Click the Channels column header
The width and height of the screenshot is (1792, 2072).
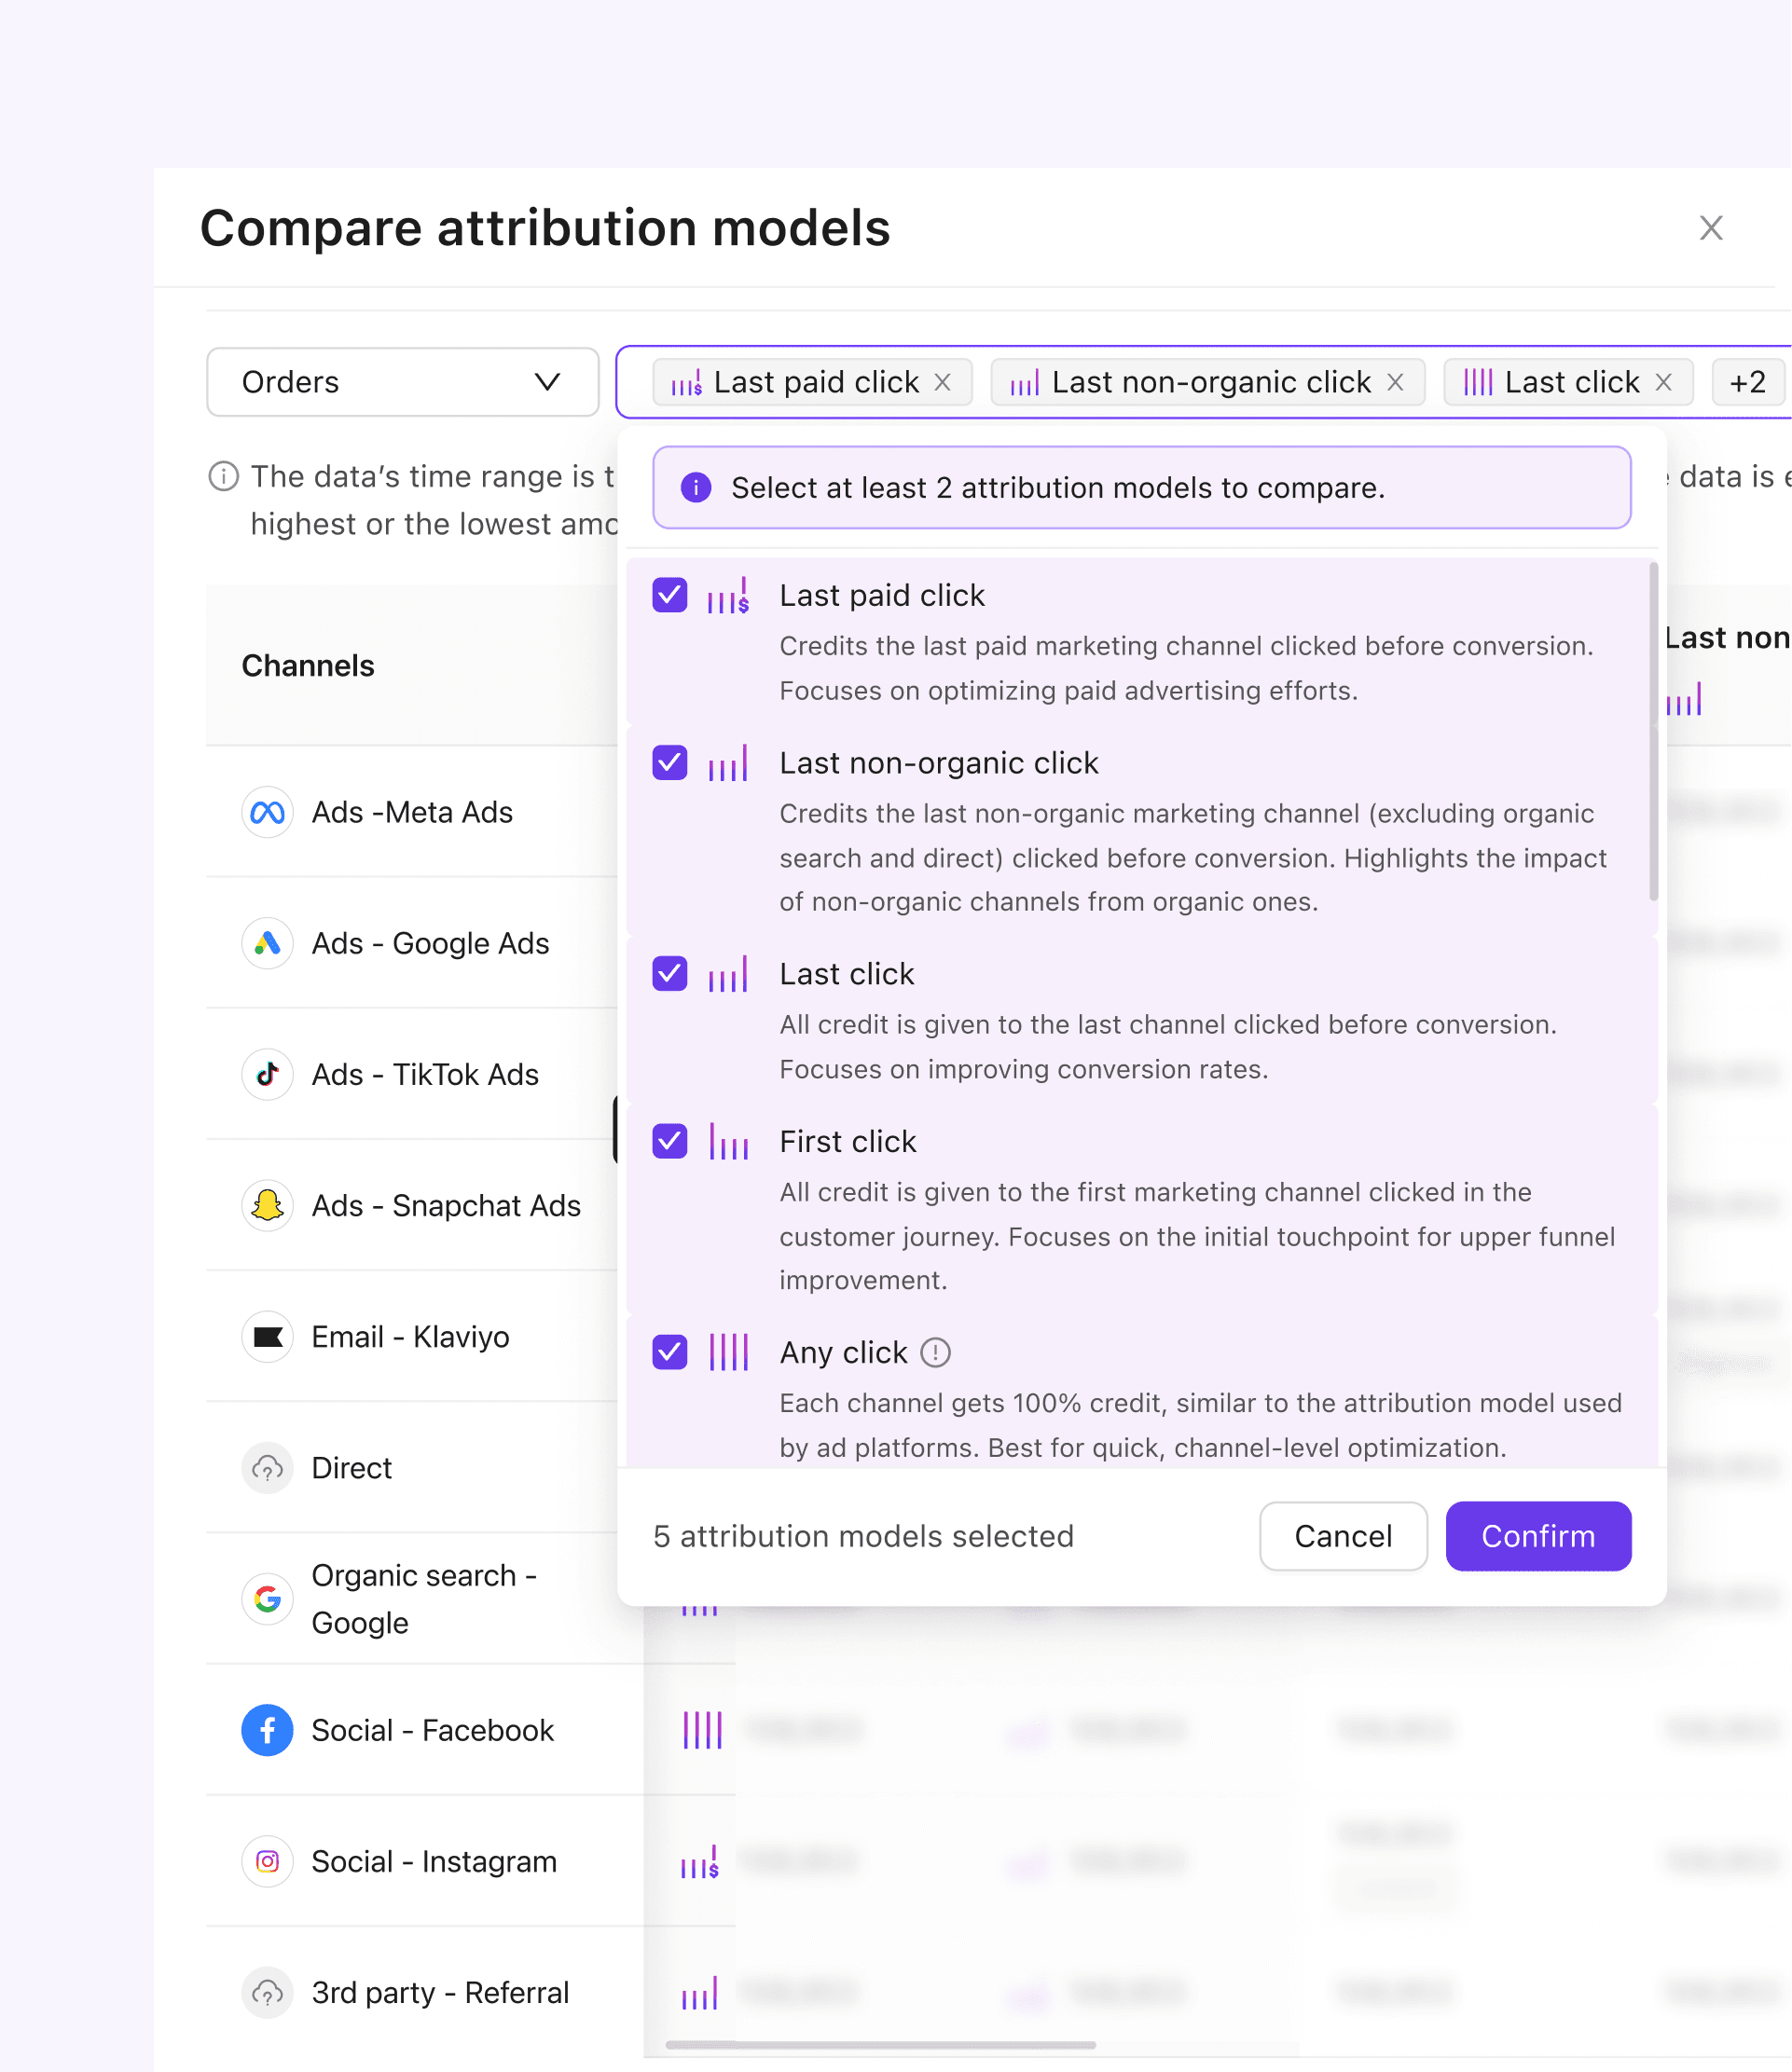pyautogui.click(x=309, y=666)
